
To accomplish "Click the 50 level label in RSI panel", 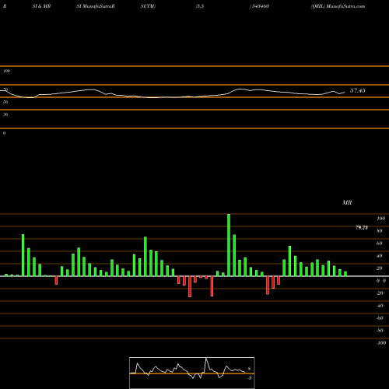I will pos(5,102).
